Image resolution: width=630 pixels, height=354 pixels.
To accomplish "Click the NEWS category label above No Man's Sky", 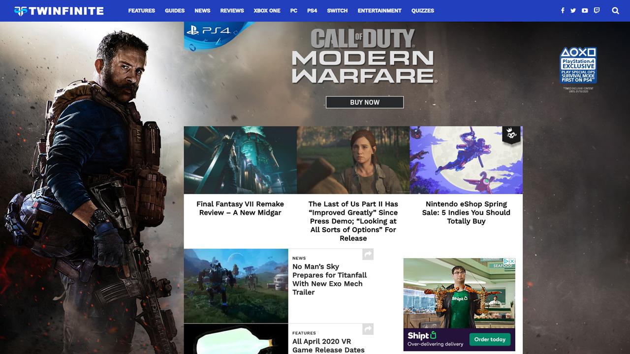I will click(x=299, y=258).
